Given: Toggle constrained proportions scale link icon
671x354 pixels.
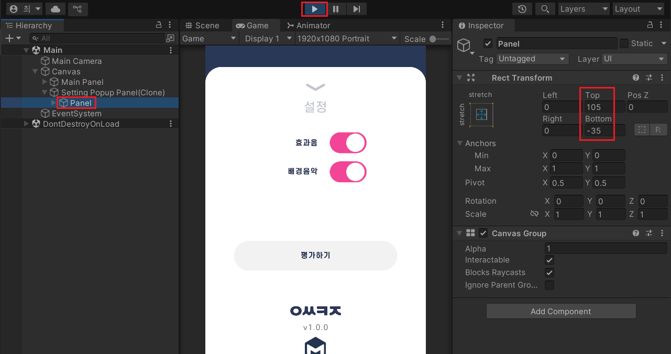Looking at the screenshot, I should [x=534, y=214].
